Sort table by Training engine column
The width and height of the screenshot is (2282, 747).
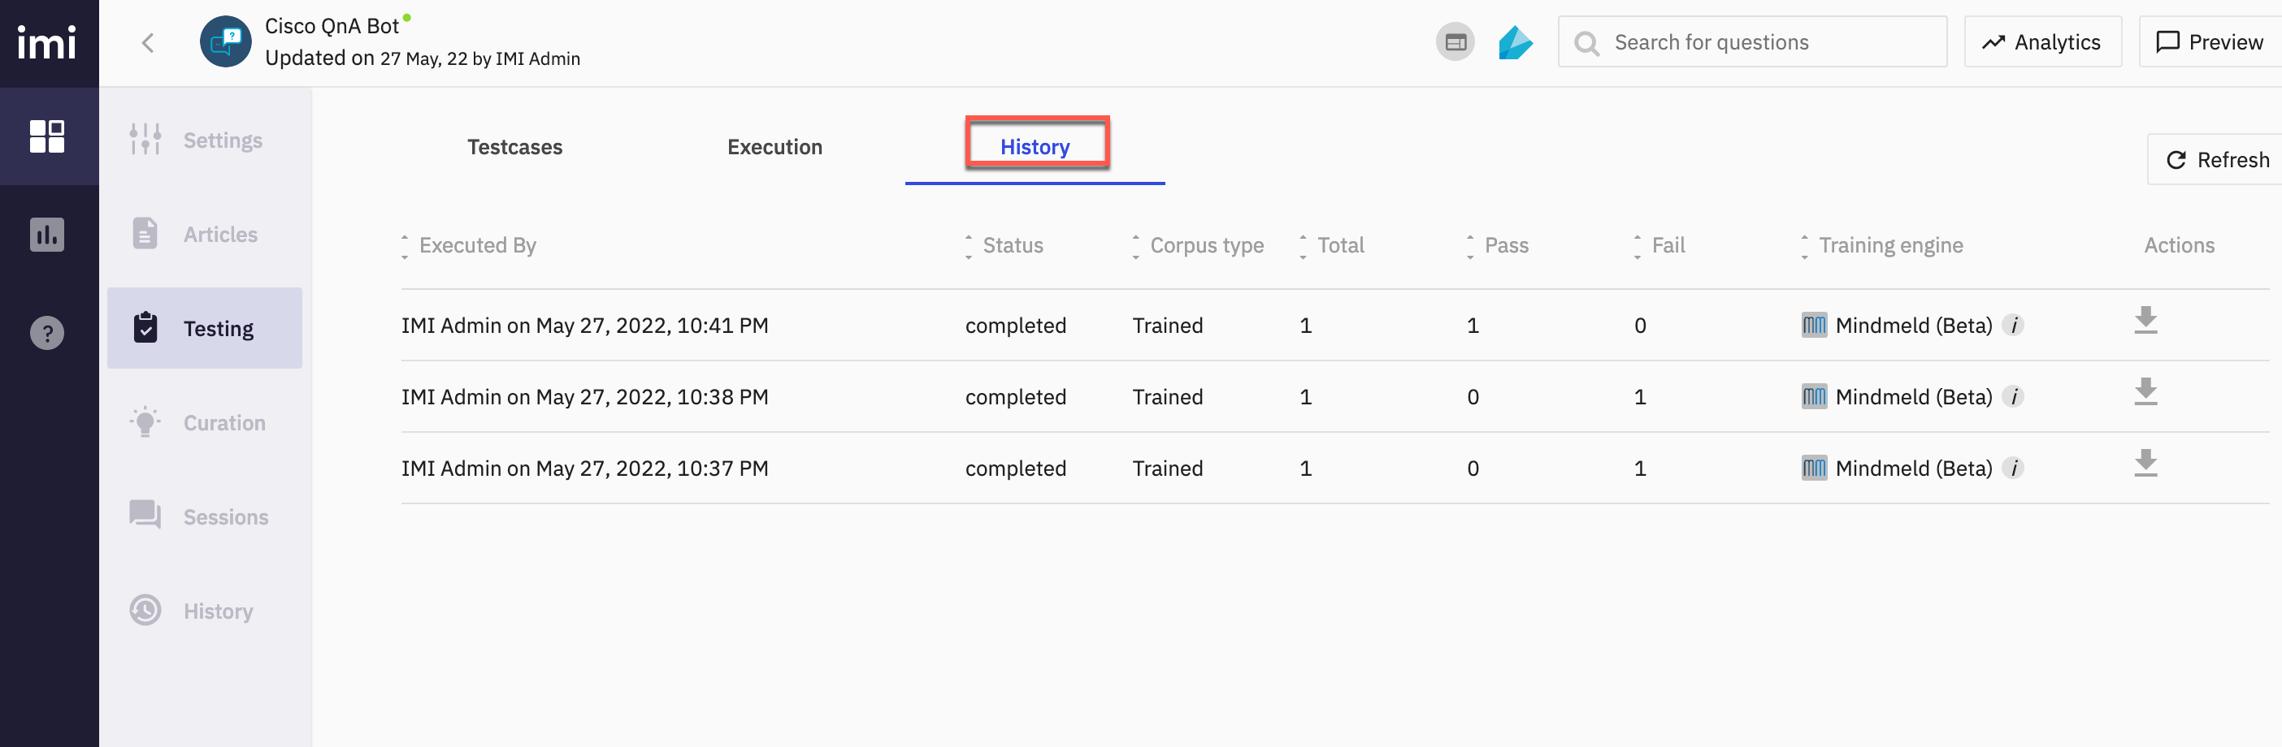(1882, 246)
